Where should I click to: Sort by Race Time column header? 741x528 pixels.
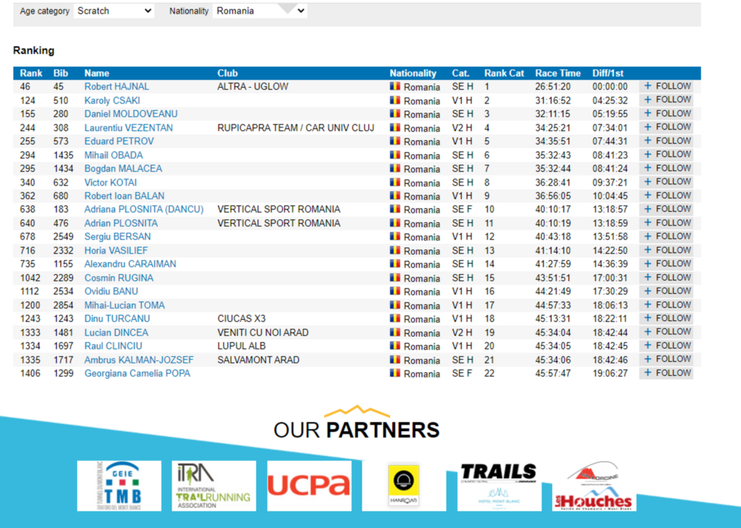click(557, 73)
